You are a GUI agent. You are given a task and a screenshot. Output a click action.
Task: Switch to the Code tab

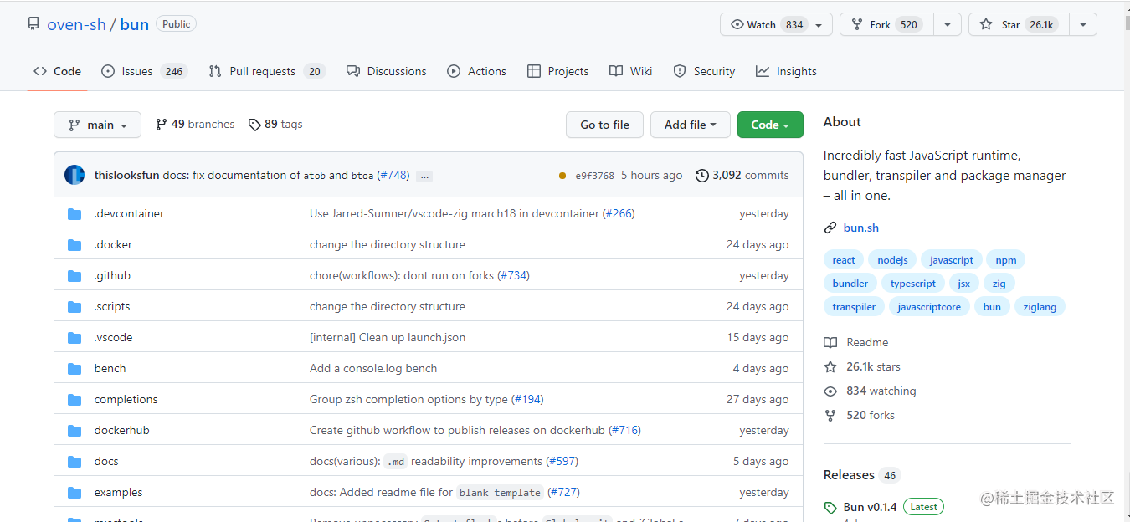57,71
